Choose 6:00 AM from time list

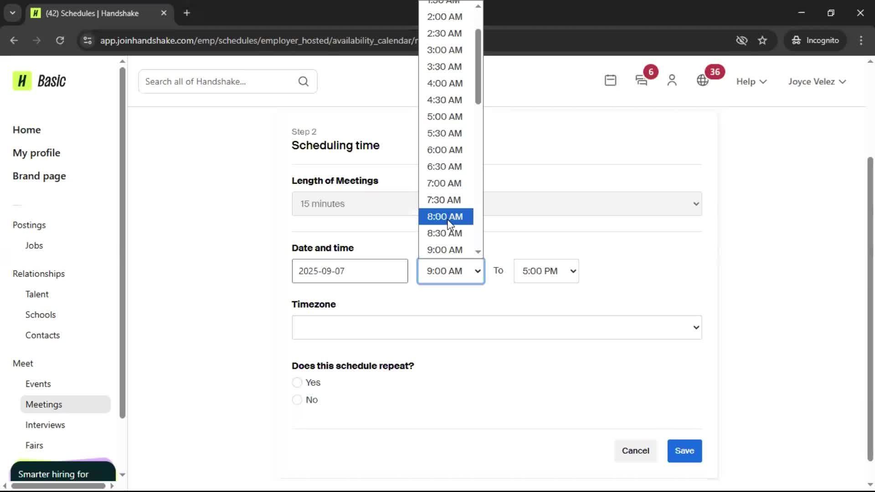point(446,150)
